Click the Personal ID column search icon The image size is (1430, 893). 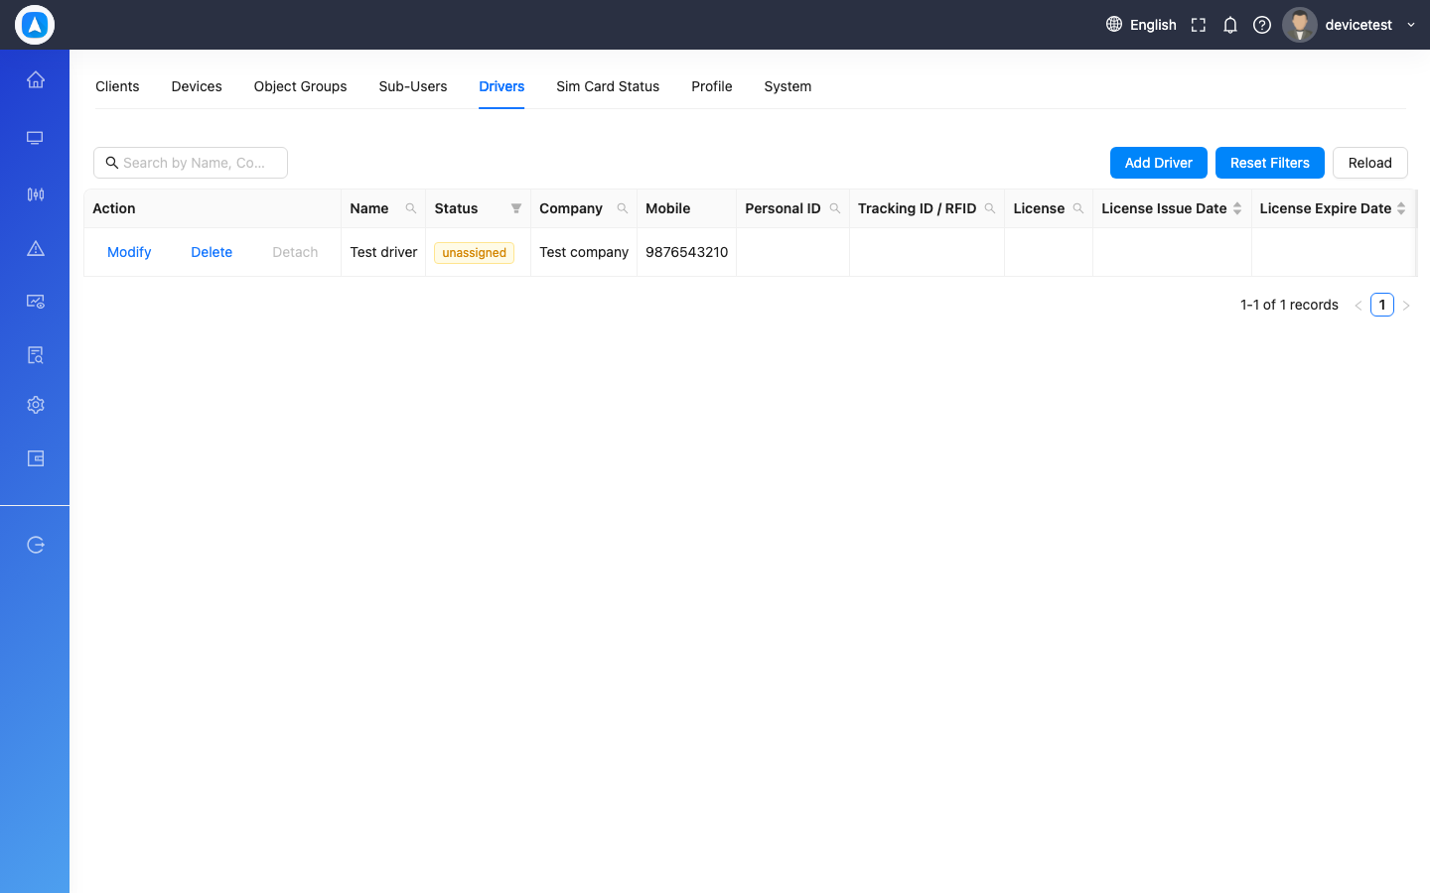click(x=835, y=208)
